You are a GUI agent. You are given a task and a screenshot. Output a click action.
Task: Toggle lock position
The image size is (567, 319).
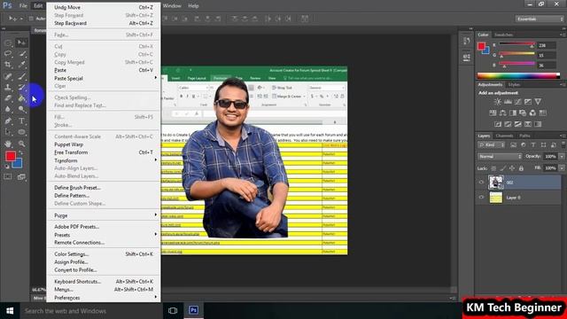(512, 168)
